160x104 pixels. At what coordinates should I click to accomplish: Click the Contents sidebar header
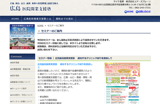22,57
